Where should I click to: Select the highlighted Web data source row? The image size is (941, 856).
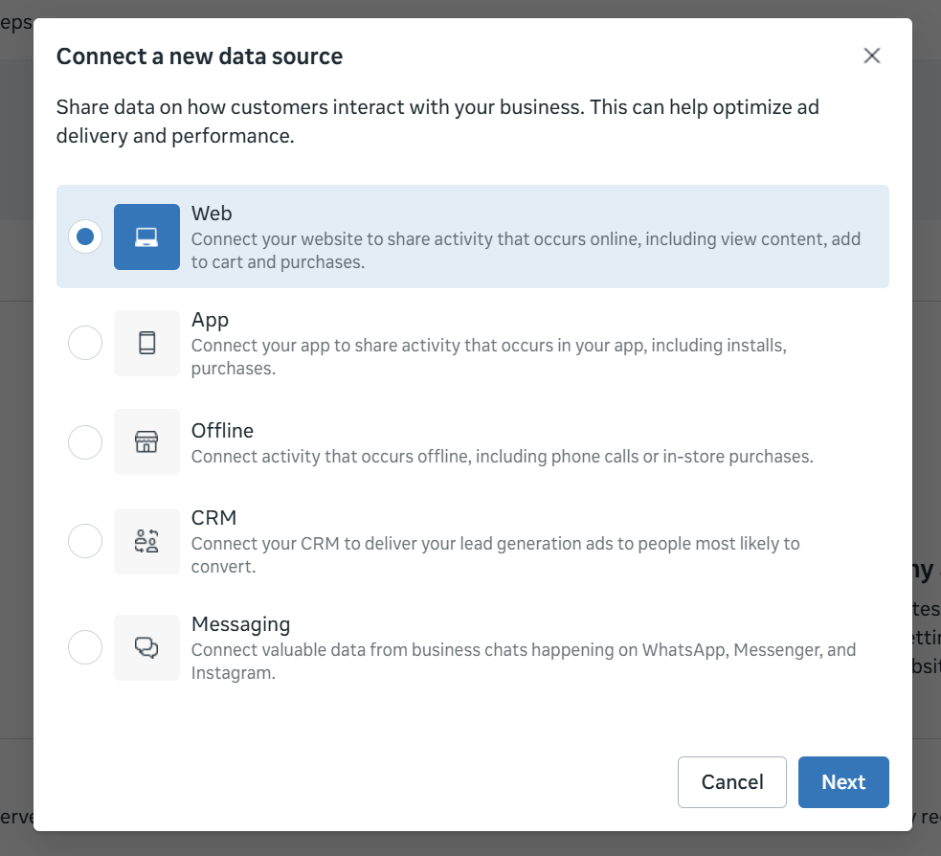pos(473,236)
